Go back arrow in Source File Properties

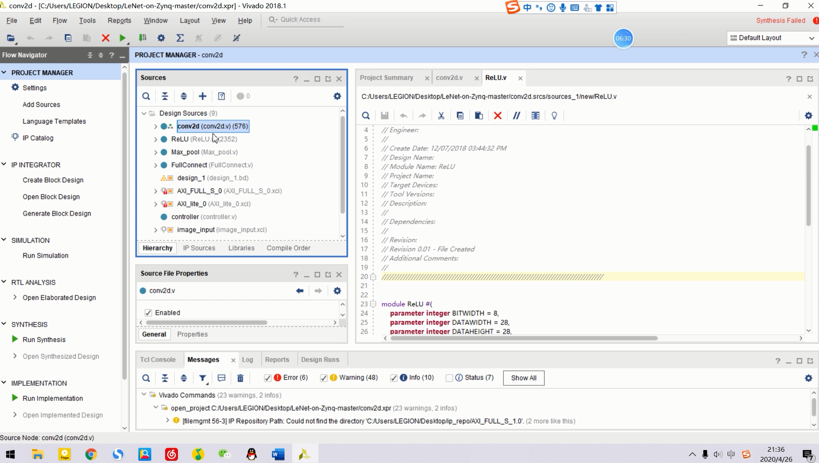300,291
